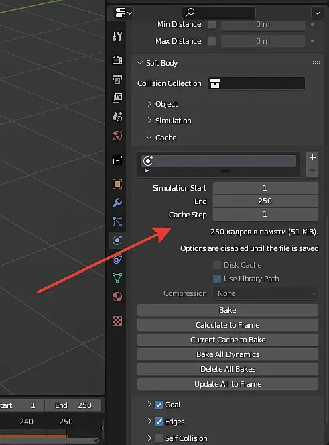Open the Output properties tab
329x445 pixels.
(x=117, y=79)
